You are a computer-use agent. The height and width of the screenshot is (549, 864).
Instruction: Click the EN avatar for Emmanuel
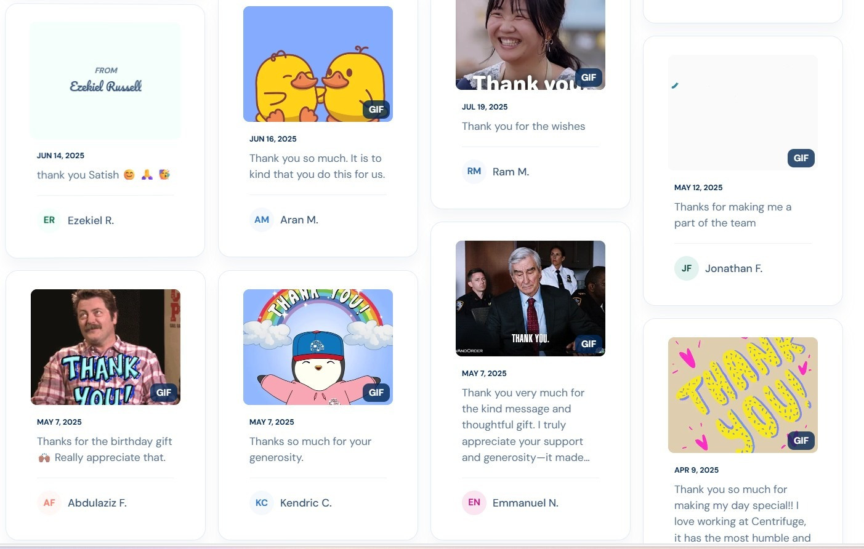click(474, 503)
